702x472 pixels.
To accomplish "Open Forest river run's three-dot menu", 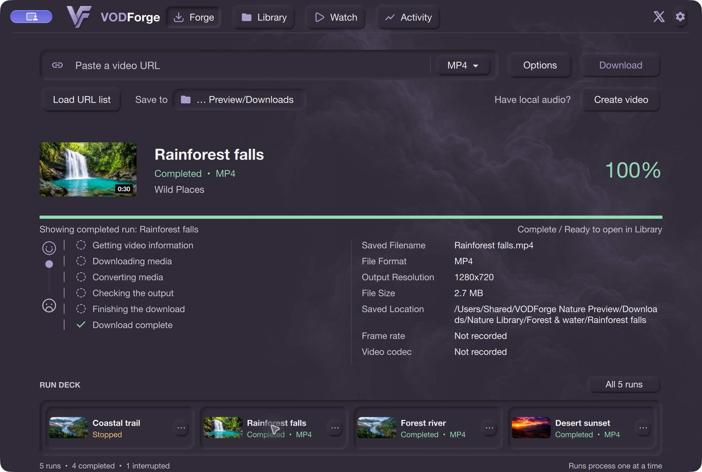I will [x=489, y=428].
